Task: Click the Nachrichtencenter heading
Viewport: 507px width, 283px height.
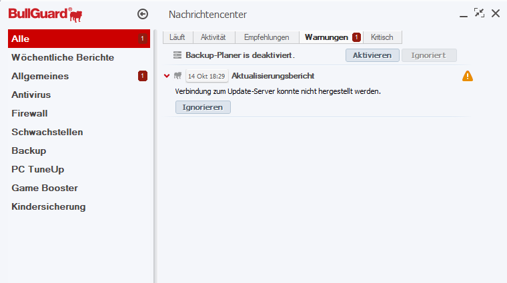Action: point(207,15)
